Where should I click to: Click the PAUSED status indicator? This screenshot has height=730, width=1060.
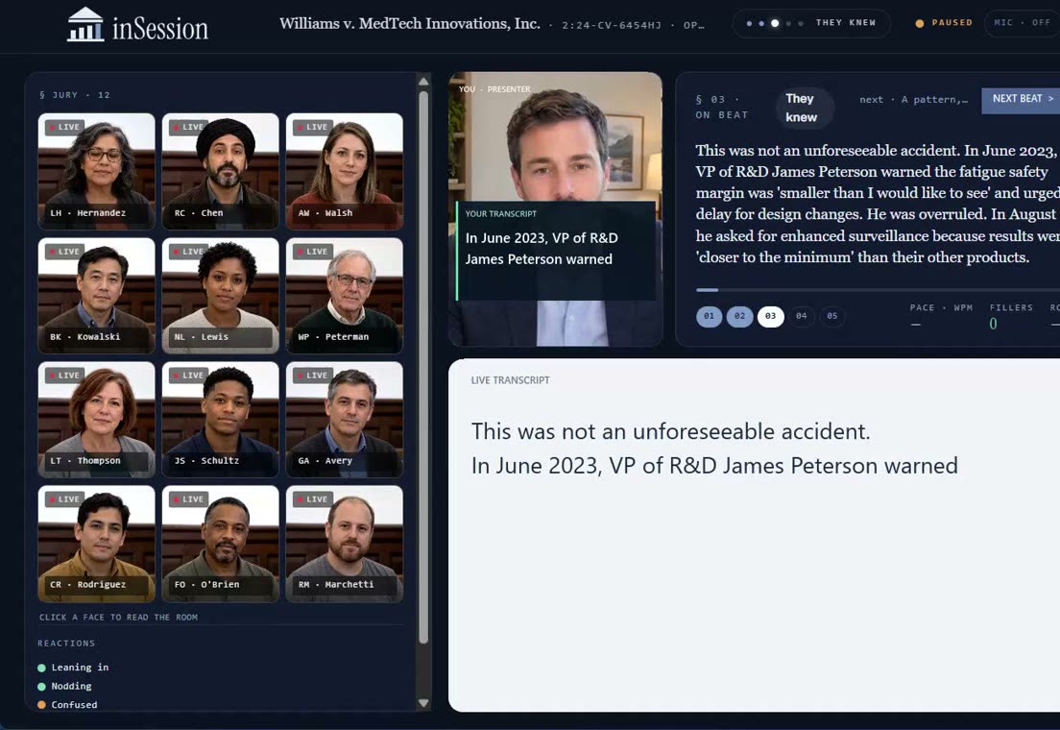click(x=944, y=23)
